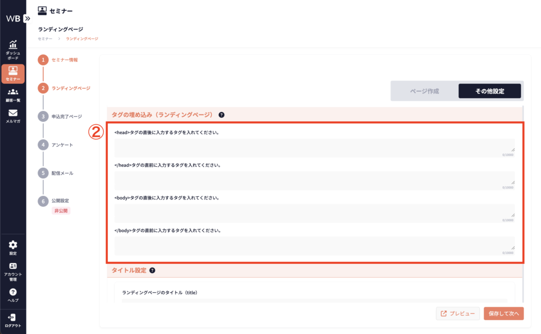Screen dimensions: 541x334
Task: Click help icon beside タイトル設定 heading
Action: 152,270
